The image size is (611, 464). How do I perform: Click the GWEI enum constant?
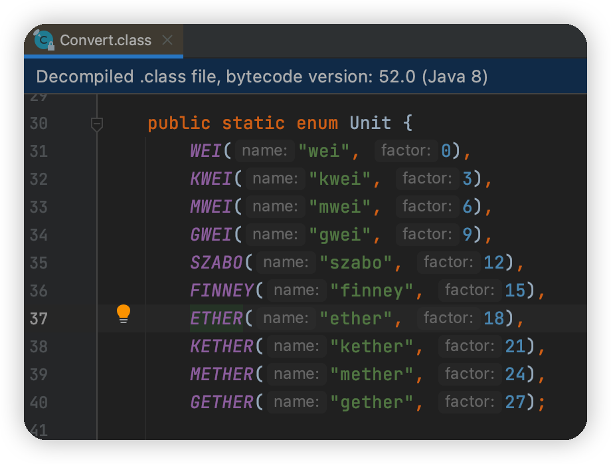[211, 235]
